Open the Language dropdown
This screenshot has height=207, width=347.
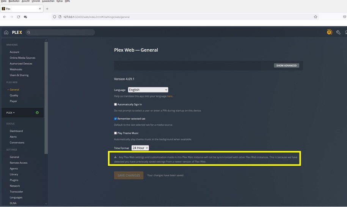pyautogui.click(x=148, y=90)
